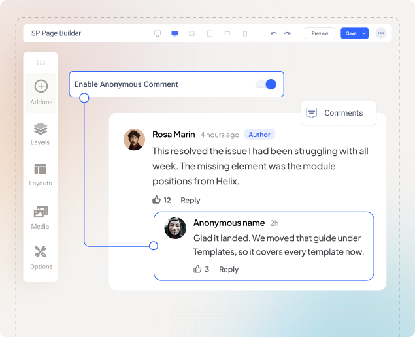Click the blue Save button
This screenshot has width=415, height=337.
click(x=351, y=33)
